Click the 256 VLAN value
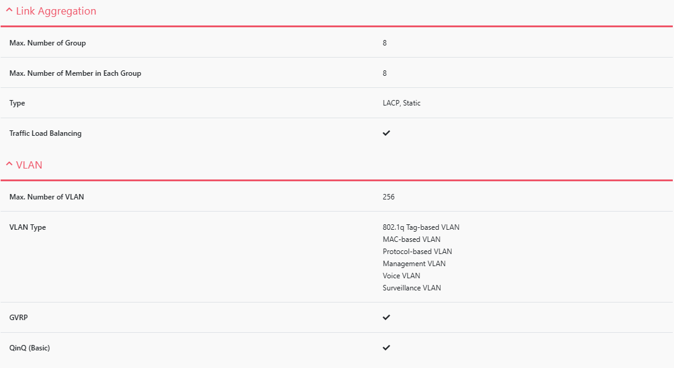 pos(389,197)
